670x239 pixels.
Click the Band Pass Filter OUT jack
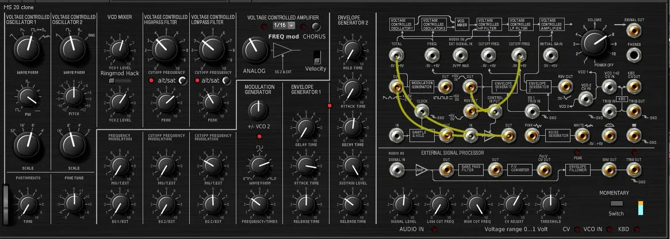pyautogui.click(x=496, y=170)
